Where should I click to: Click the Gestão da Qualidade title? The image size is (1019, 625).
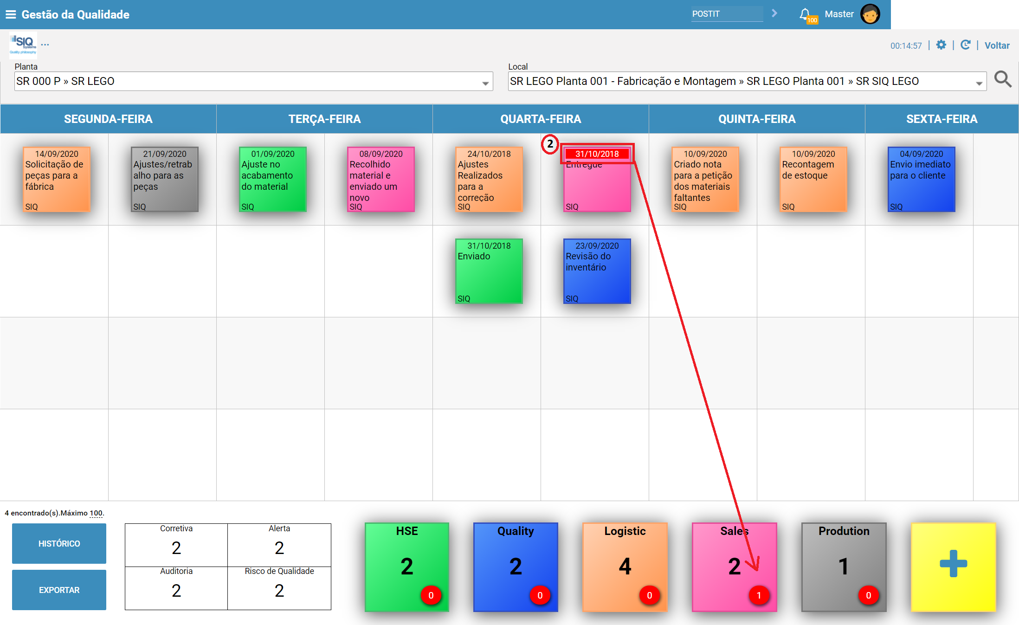tap(76, 14)
